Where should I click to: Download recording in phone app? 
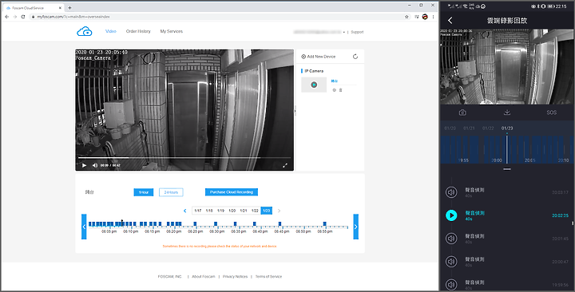(507, 112)
